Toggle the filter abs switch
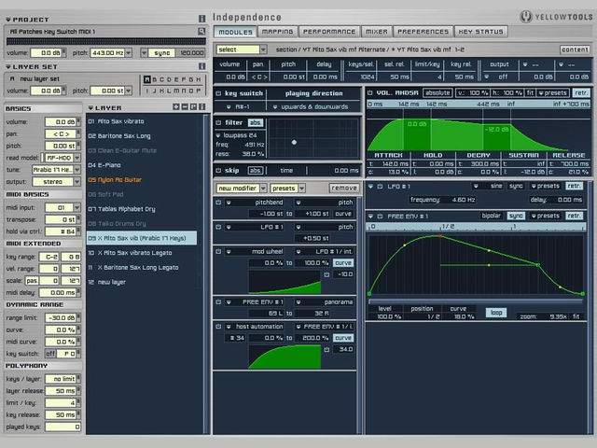 (x=255, y=122)
